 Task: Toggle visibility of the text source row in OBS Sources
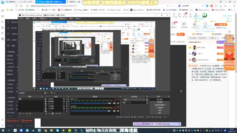tap(64, 106)
